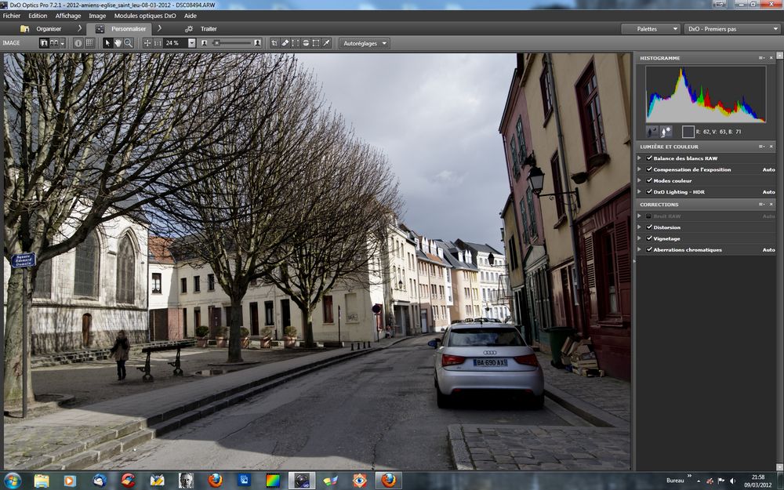Open the Fichier menu

coord(12,16)
